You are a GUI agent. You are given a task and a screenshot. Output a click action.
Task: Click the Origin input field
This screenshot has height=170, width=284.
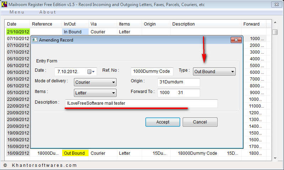click(x=178, y=82)
